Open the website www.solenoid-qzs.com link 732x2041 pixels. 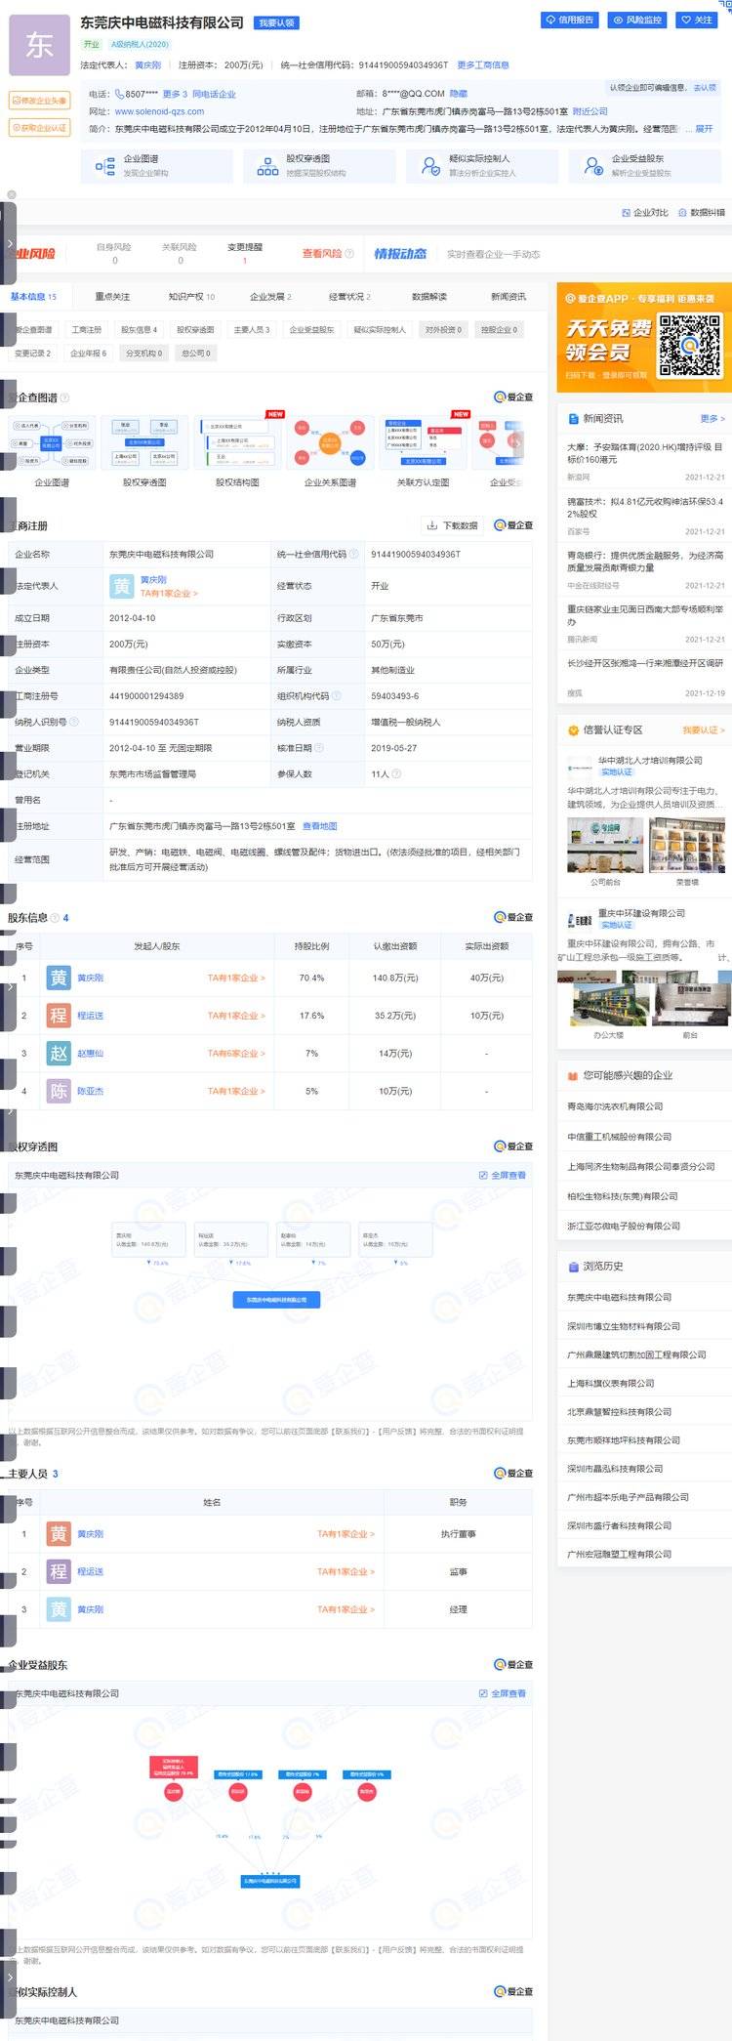pyautogui.click(x=159, y=112)
